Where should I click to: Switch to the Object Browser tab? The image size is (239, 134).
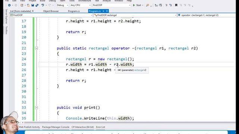pos(51,11)
